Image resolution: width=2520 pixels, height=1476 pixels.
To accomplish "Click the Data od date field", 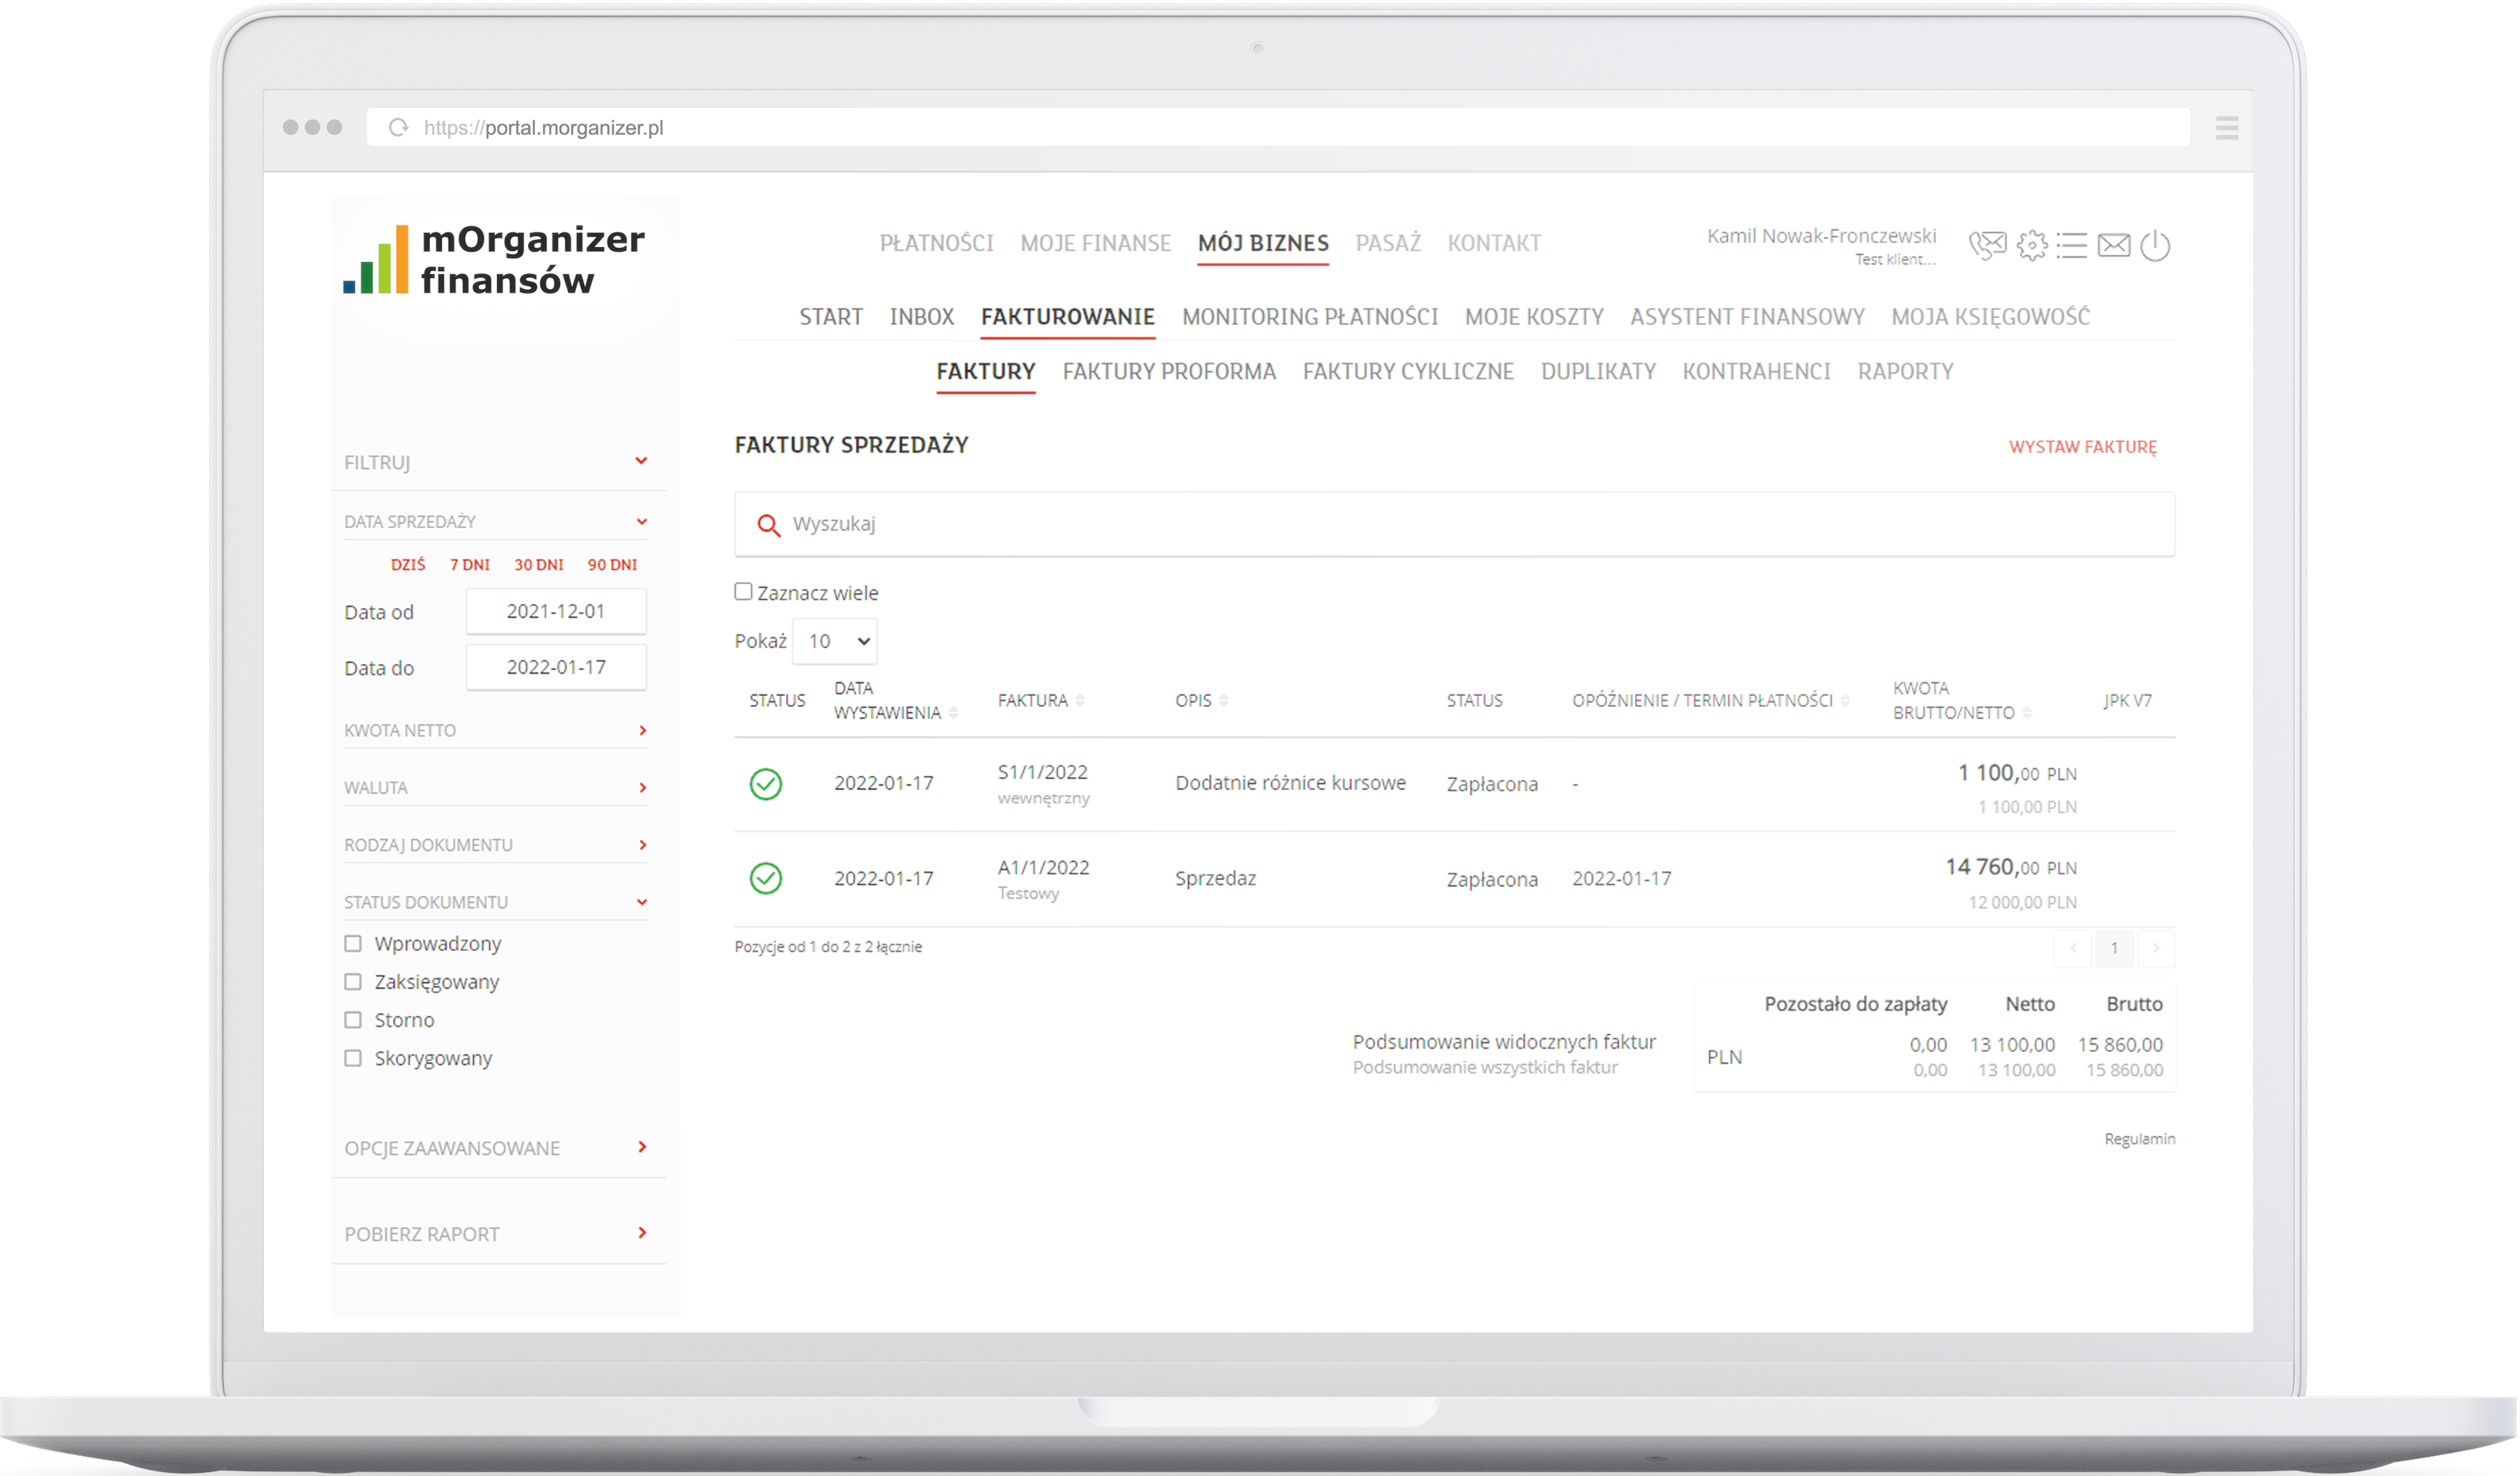I will click(556, 612).
